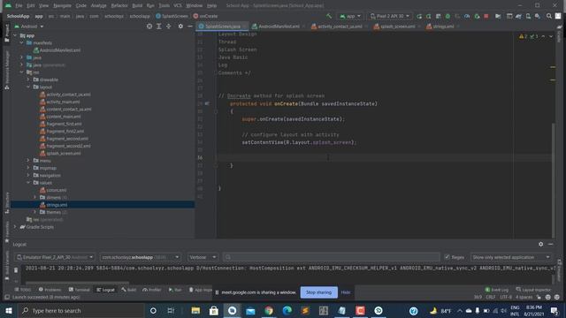Viewport: 566px width, 318px height.
Task: Open the Logcat panel settings gear
Action: coord(540,244)
